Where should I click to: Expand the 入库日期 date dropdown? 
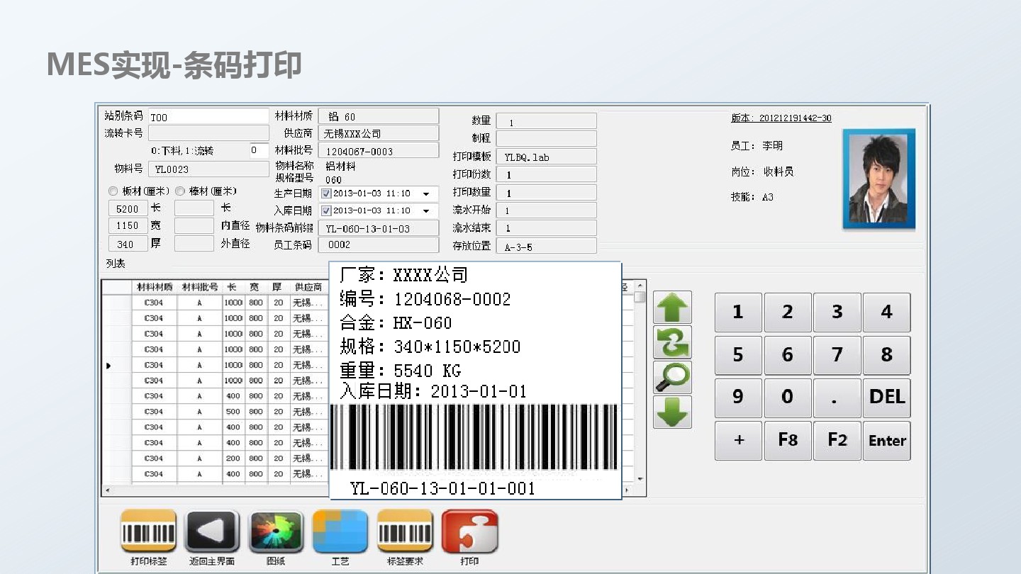click(427, 210)
